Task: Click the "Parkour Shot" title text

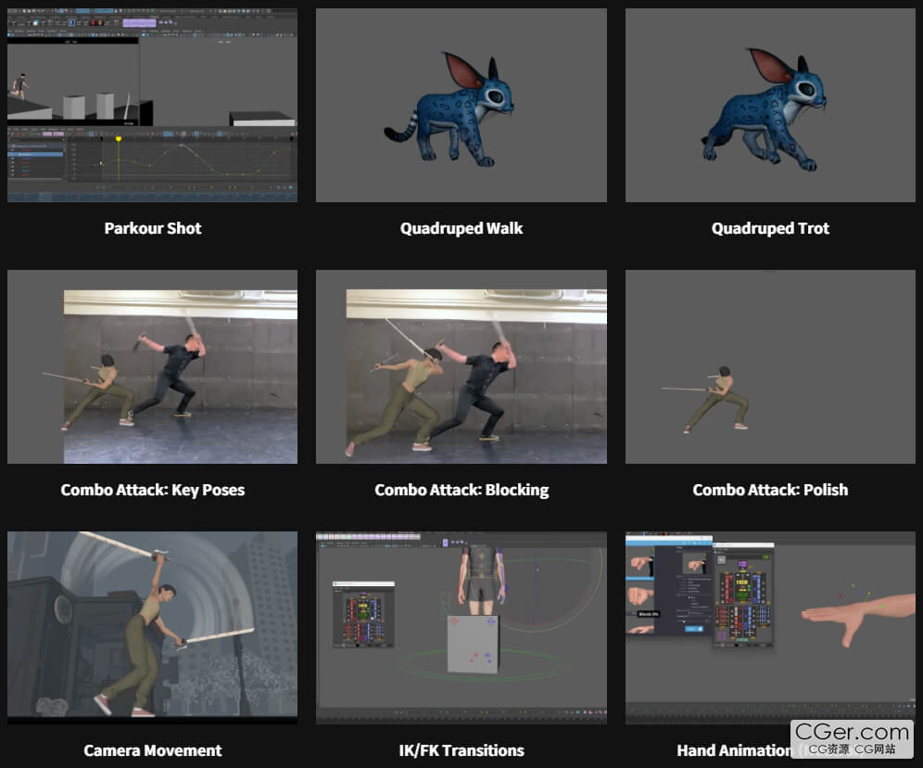Action: pyautogui.click(x=153, y=228)
